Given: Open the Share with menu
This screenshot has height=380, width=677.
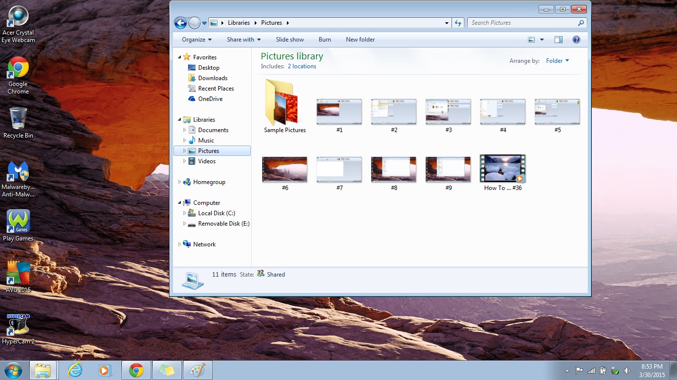Looking at the screenshot, I should click(x=244, y=40).
